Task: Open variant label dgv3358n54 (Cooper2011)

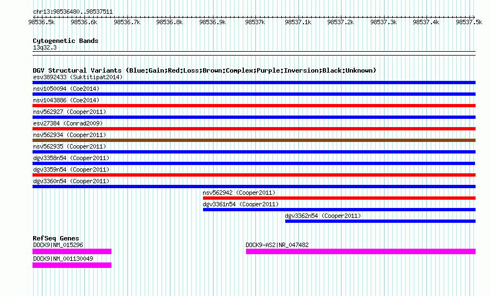Action: click(71, 158)
